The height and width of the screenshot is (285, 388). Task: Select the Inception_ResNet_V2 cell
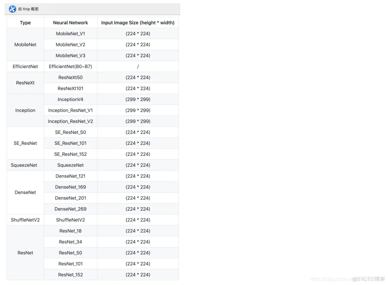point(70,121)
